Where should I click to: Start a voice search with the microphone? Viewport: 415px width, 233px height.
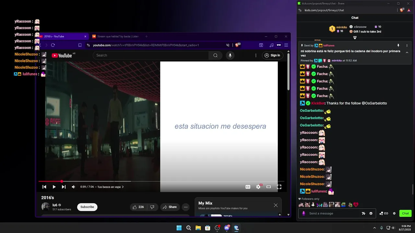click(x=230, y=55)
